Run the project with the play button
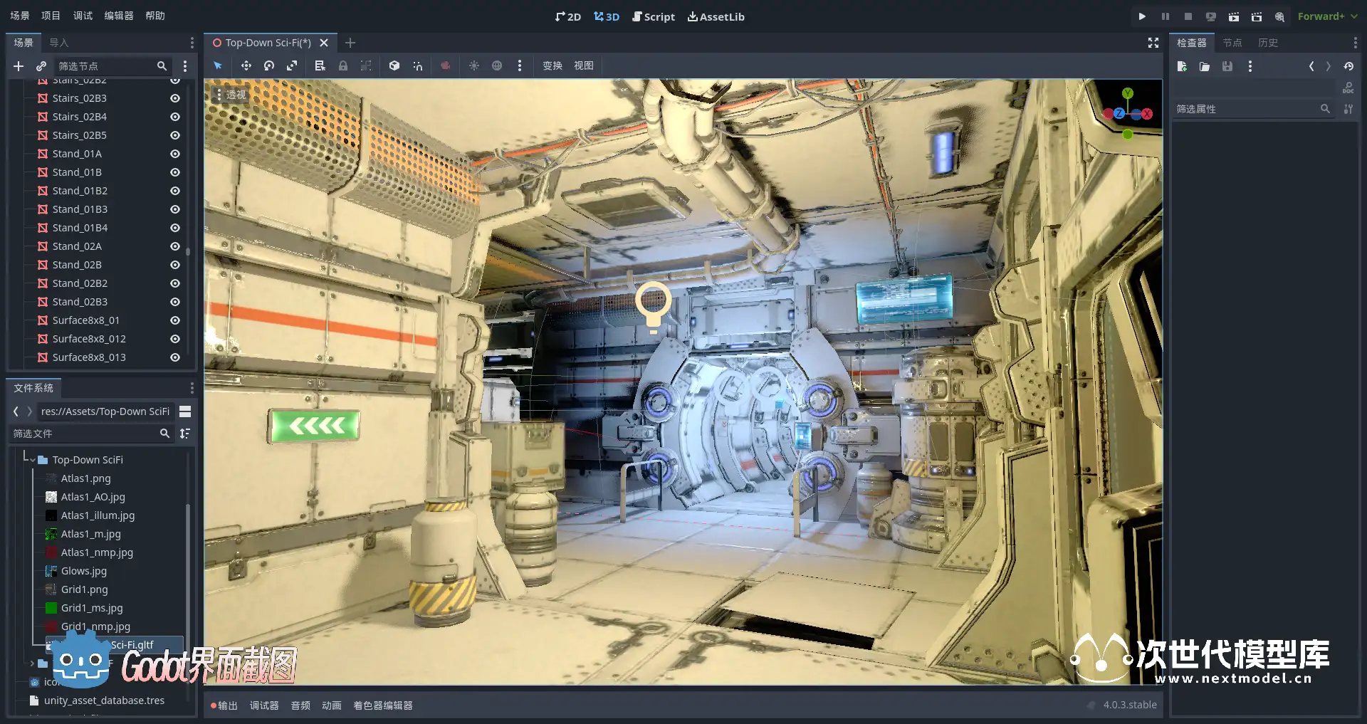Image resolution: width=1367 pixels, height=724 pixels. [1142, 16]
